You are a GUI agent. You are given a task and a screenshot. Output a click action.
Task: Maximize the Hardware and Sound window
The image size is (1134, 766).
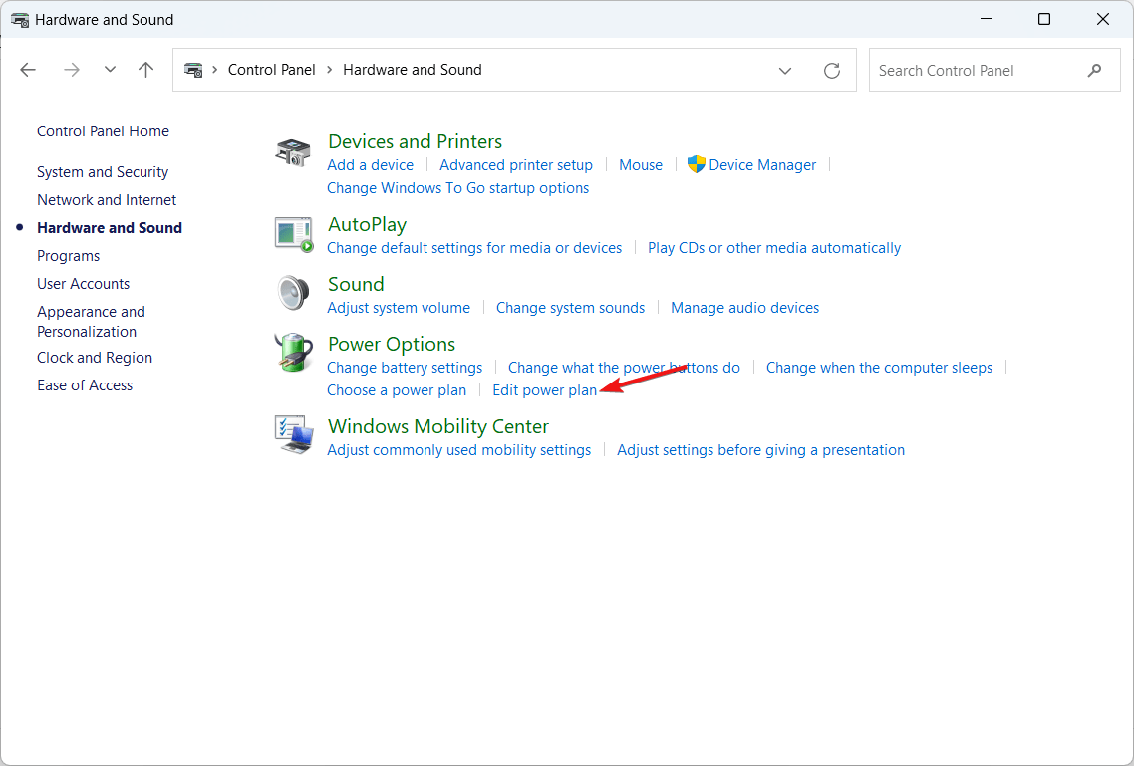click(x=1043, y=20)
